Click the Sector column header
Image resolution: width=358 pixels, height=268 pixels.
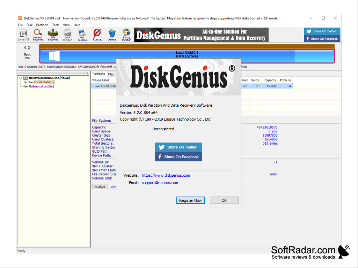(255, 80)
